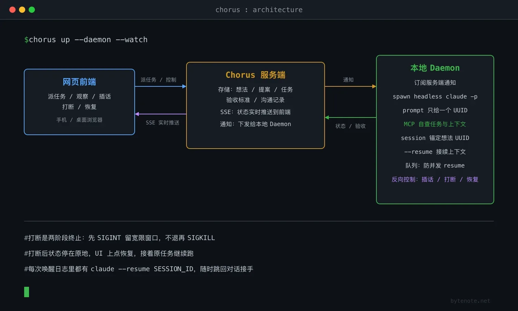
Task: Click the arrow label 'SSE 实时推送'
Action: 162,123
